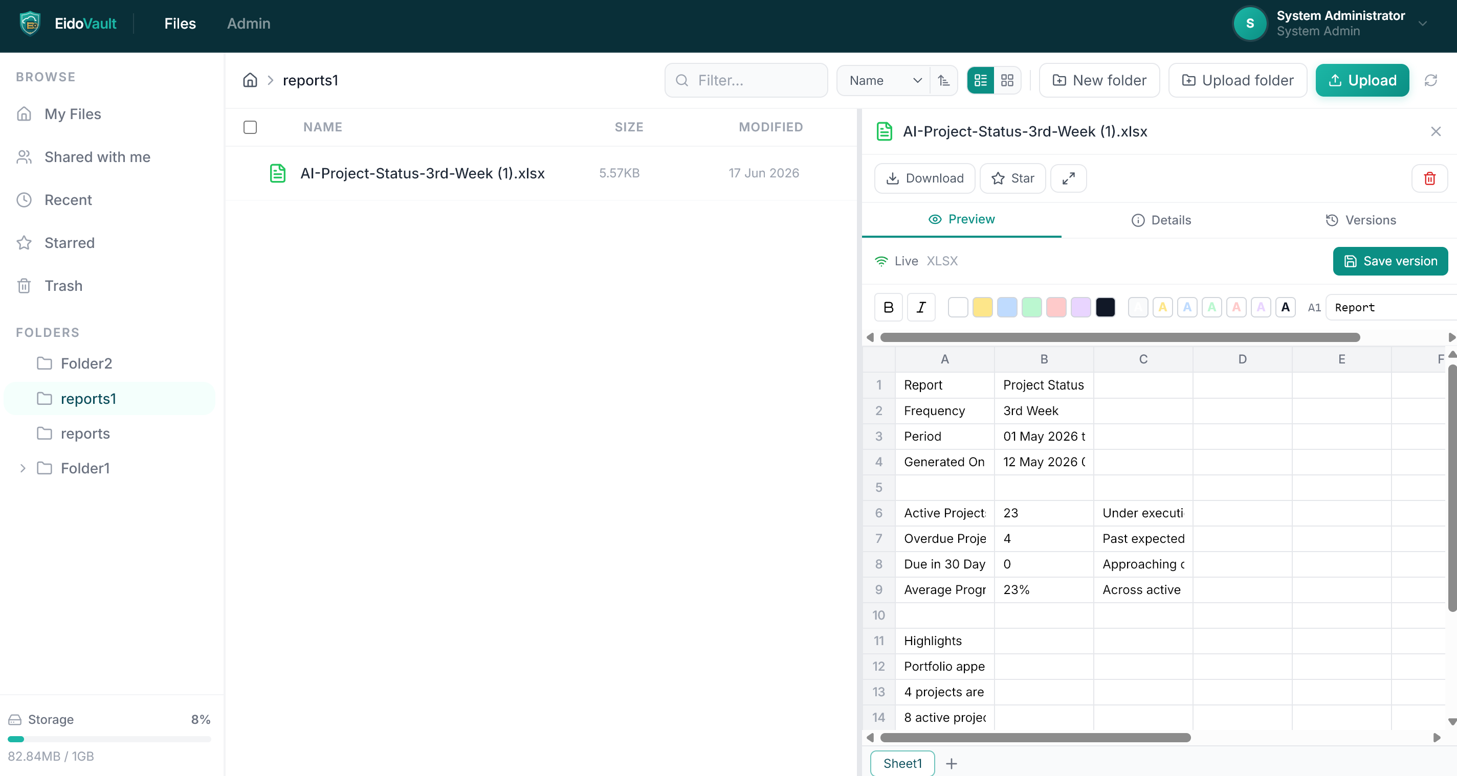This screenshot has width=1457, height=776.
Task: Switch to the Versions tab
Action: point(1360,220)
